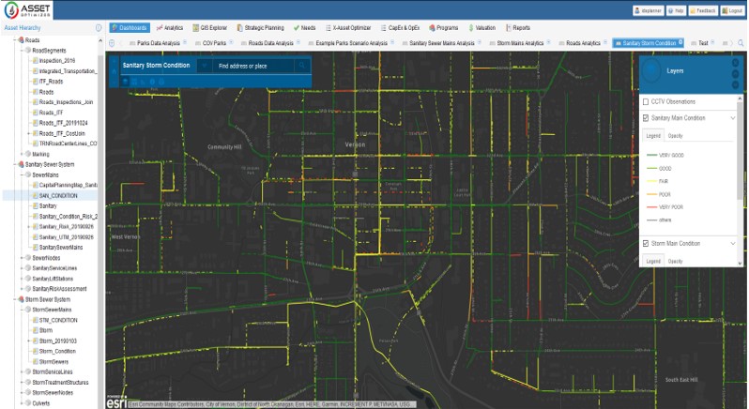The image size is (749, 409).
Task: Click the info icon beside Asset Hierarchy
Action: click(99, 28)
